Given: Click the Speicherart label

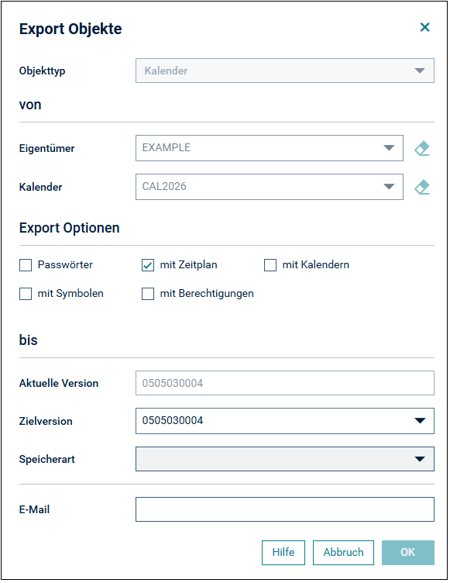Looking at the screenshot, I should coord(47,460).
